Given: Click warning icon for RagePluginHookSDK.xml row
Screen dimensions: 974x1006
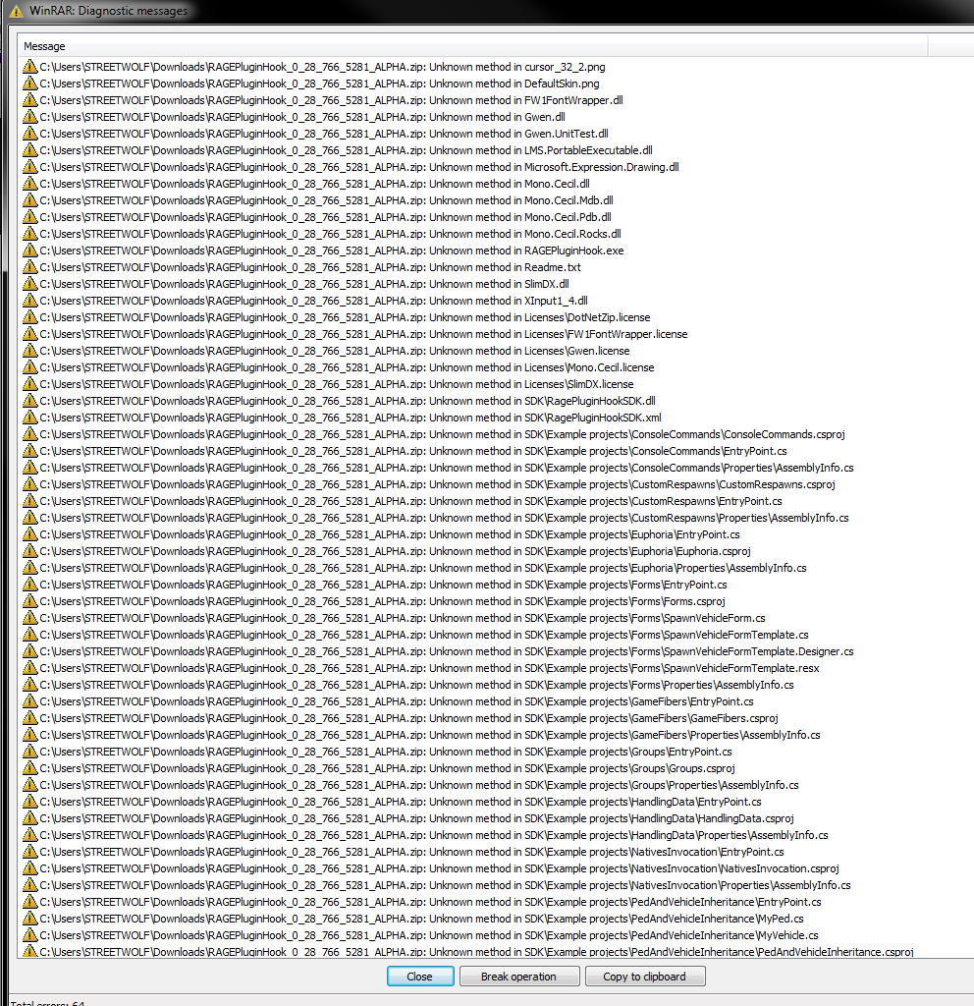Looking at the screenshot, I should [29, 417].
